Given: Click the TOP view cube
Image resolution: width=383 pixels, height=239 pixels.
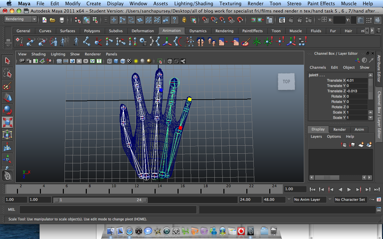Looking at the screenshot, I should [x=286, y=81].
